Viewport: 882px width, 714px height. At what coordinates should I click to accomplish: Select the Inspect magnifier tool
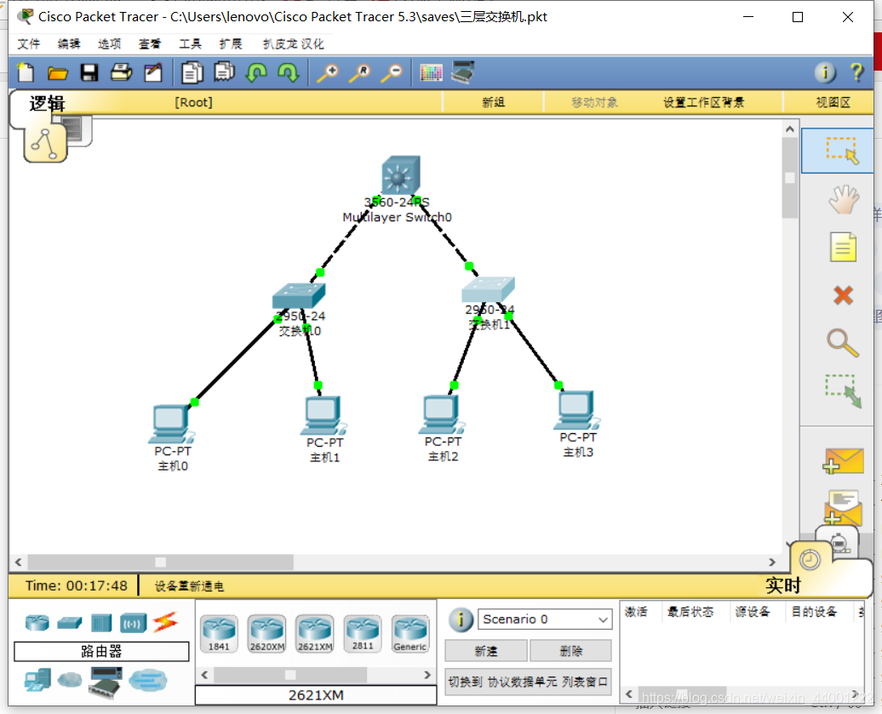(843, 342)
